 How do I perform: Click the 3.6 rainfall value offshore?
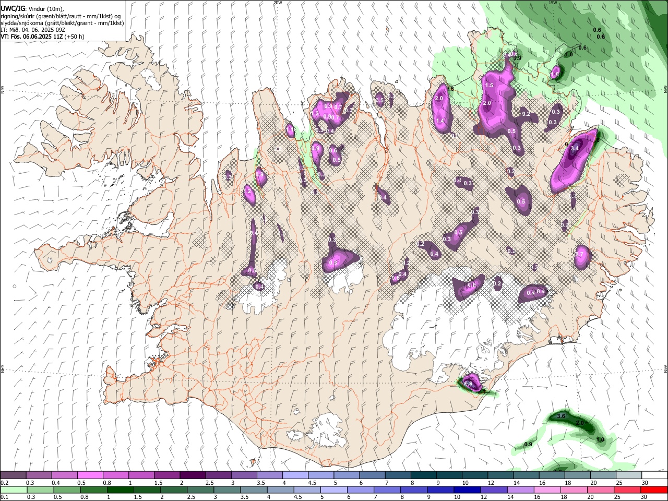coord(562,416)
